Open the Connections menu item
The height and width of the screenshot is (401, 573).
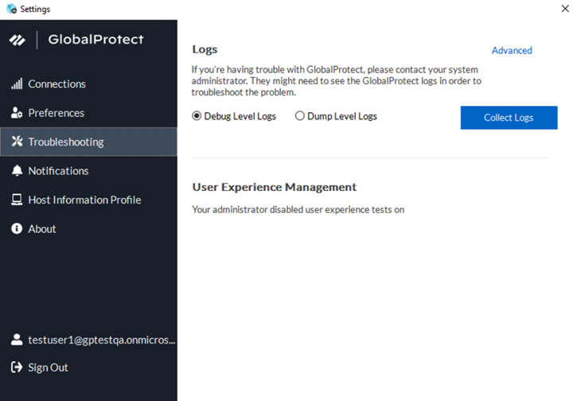[57, 84]
